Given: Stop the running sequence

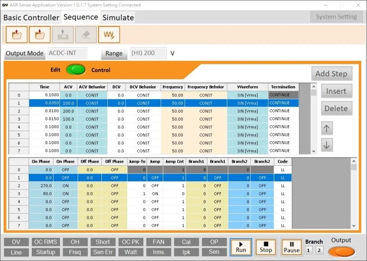Looking at the screenshot, I should (266, 247).
